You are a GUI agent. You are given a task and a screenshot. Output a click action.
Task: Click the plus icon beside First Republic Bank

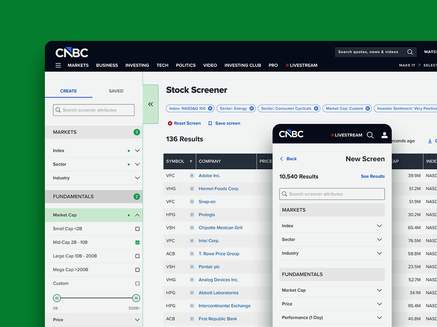pos(192,319)
